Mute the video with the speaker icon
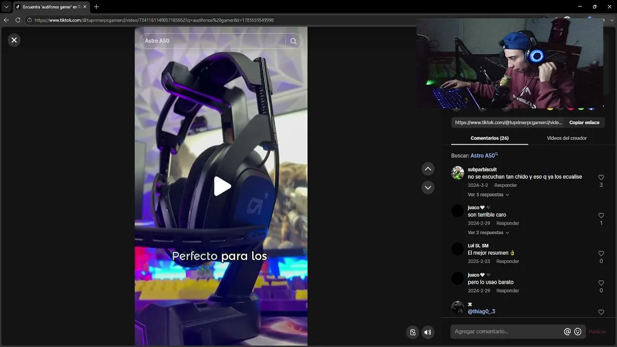Screen dimensions: 617x347 (428, 332)
